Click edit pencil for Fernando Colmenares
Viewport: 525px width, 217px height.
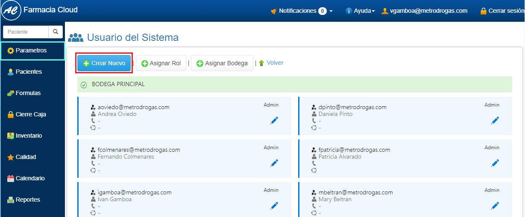[274, 163]
